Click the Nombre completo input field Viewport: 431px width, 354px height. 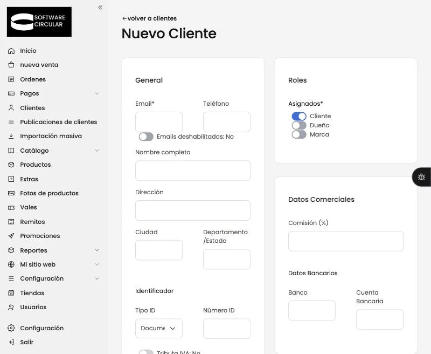point(193,171)
